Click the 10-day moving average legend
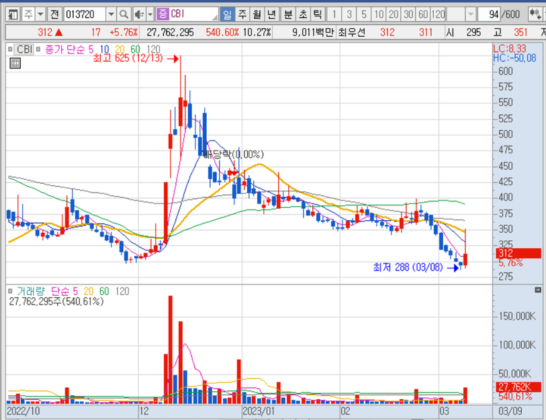This screenshot has width=546, height=420. coord(105,49)
